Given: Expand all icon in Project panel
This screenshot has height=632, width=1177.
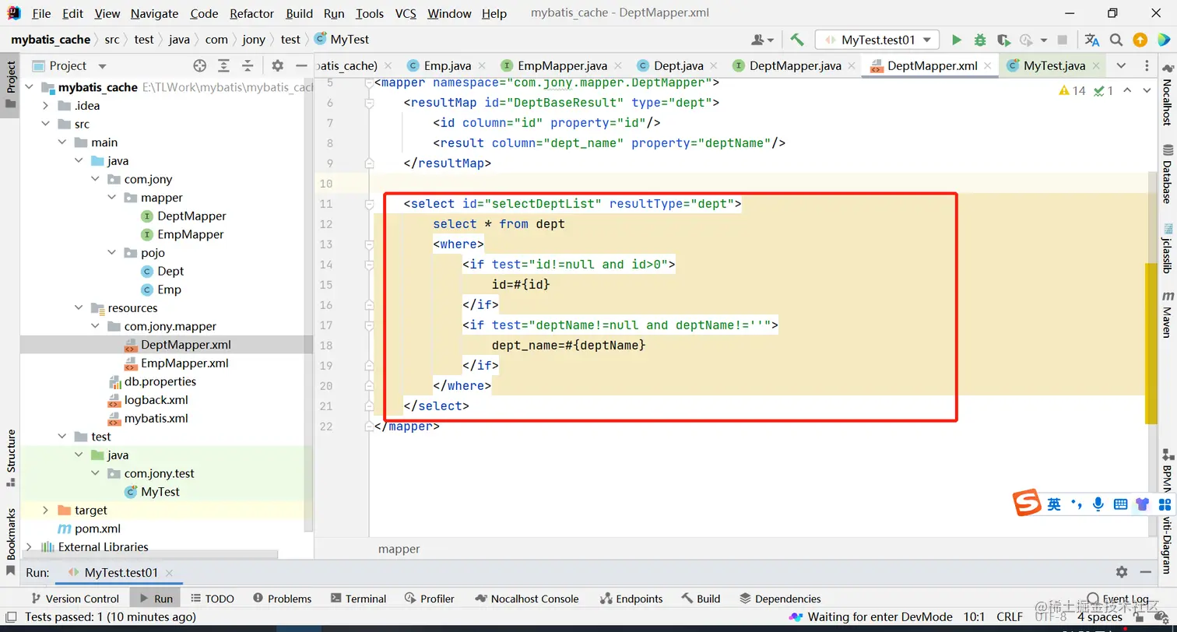Looking at the screenshot, I should click(223, 65).
